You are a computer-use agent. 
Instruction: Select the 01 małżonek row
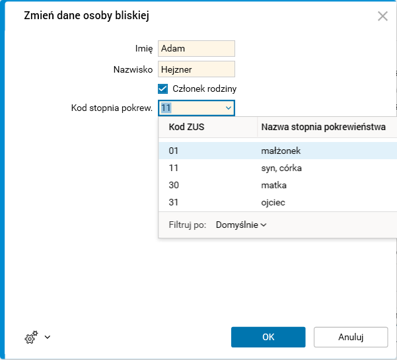pyautogui.click(x=277, y=151)
